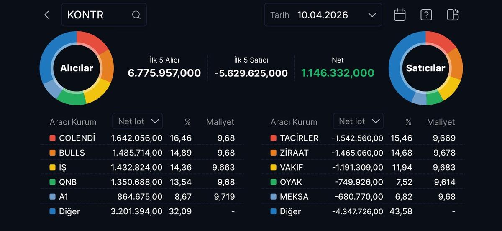Image resolution: width=502 pixels, height=231 pixels.
Task: Click the Alıcılar donut chart
Action: [77, 68]
